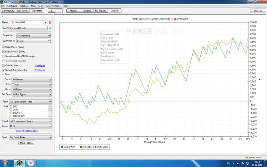Viewport: 267px width, 167px height.
Task: Click the player profile icon beside LYAH2000
Action: pos(50,22)
